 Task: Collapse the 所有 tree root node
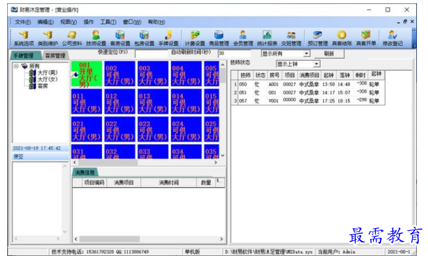[16, 66]
